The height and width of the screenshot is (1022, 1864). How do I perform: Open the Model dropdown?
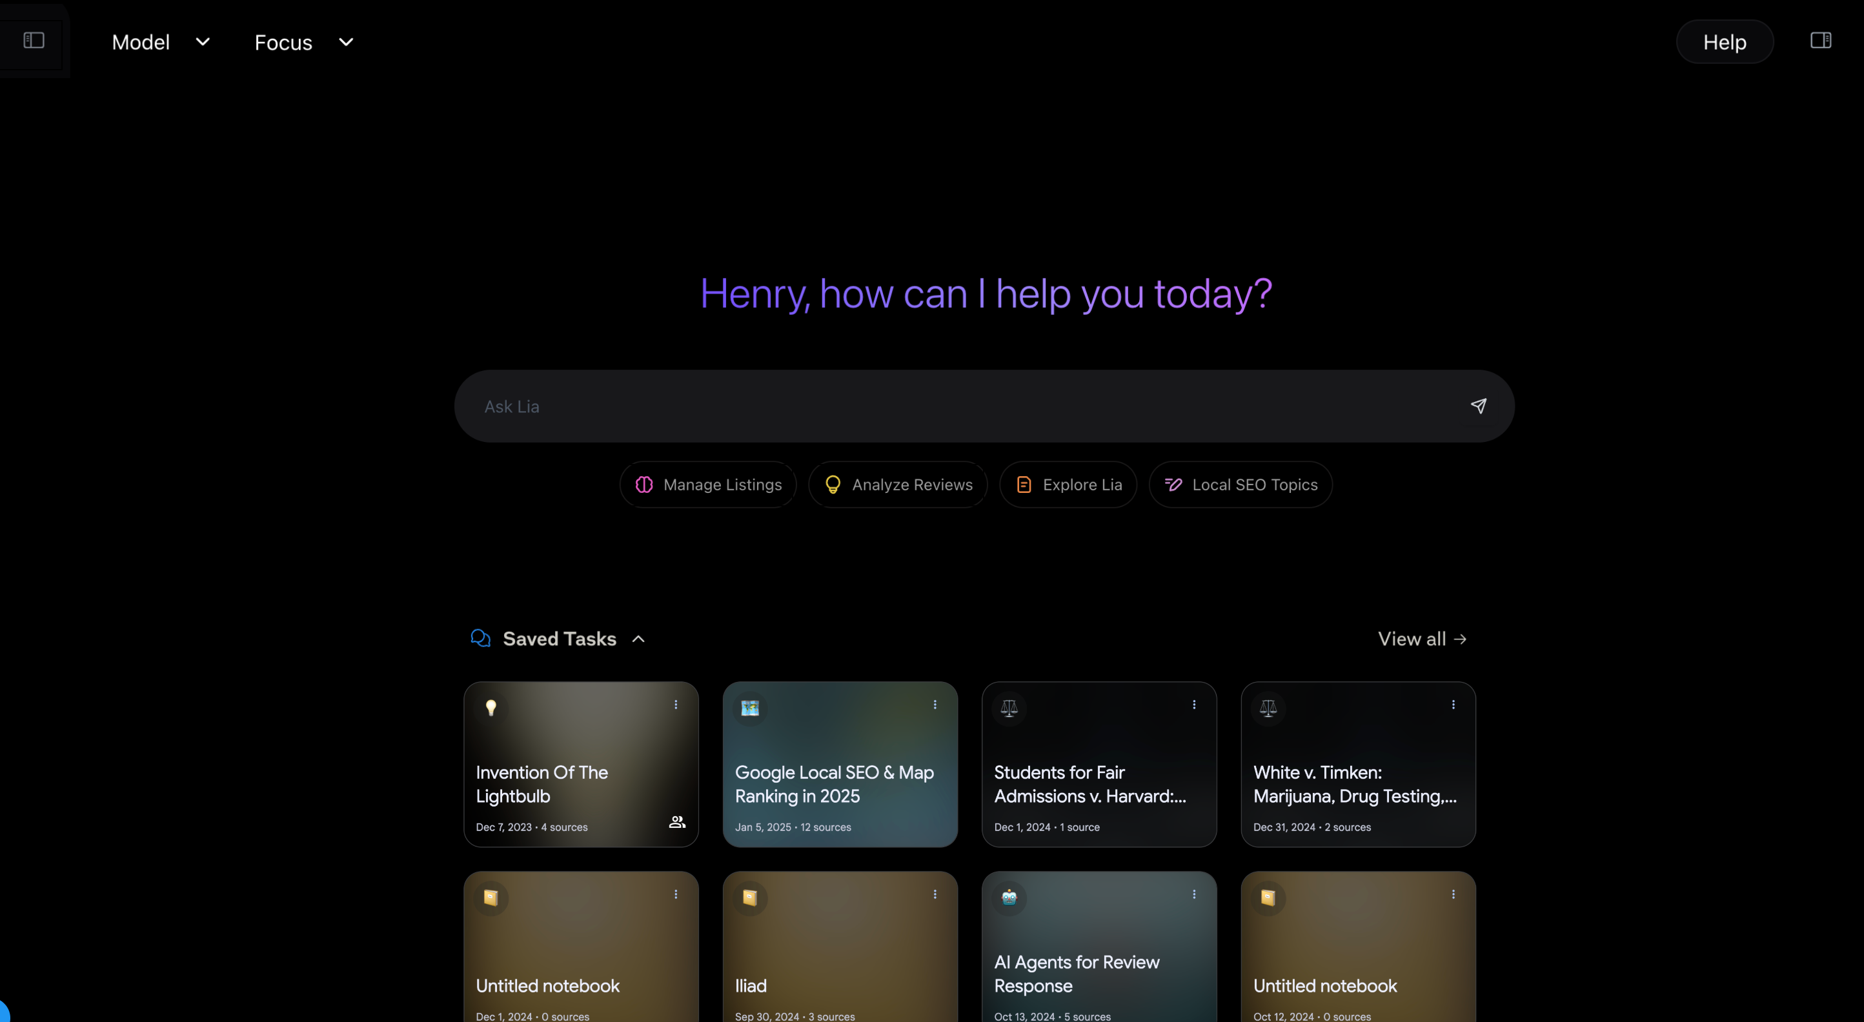tap(161, 42)
